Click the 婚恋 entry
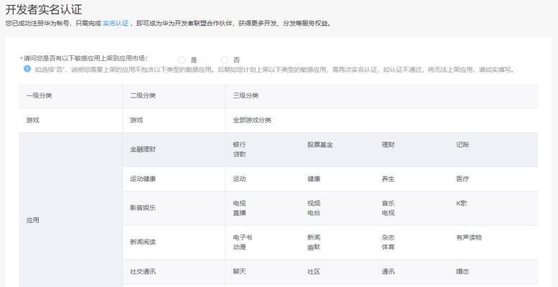Screen dimensions: 558x287 [462, 272]
